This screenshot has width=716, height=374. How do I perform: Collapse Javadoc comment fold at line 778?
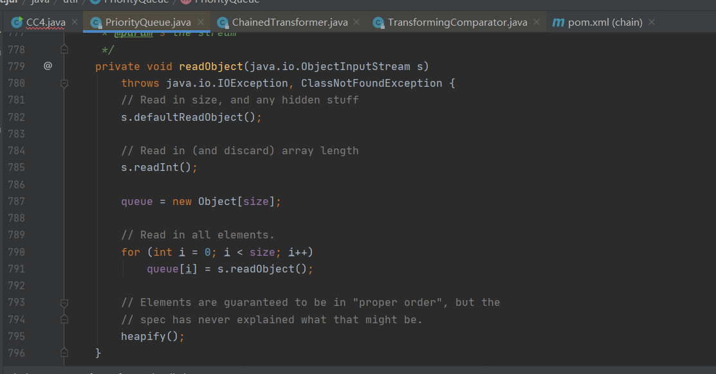click(64, 49)
